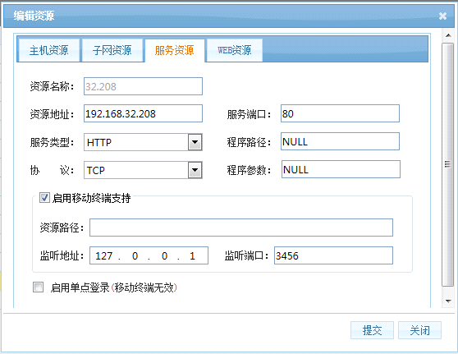This screenshot has height=354, width=458.
Task: Focus the empty 资源路径 input field
Action: 241,228
